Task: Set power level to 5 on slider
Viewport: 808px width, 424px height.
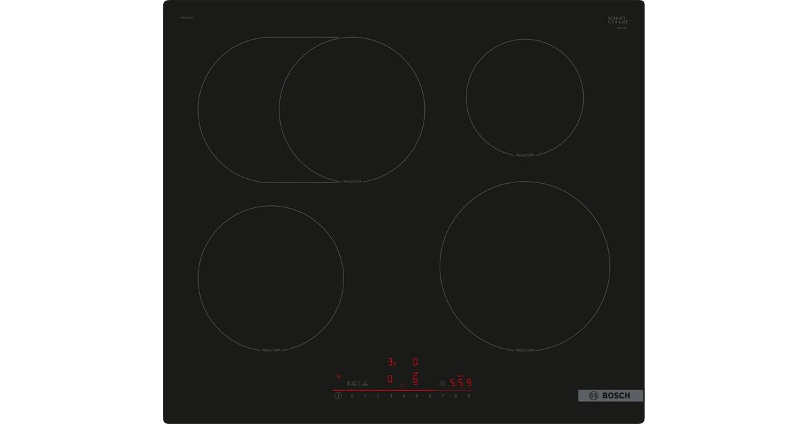Action: 417,396
